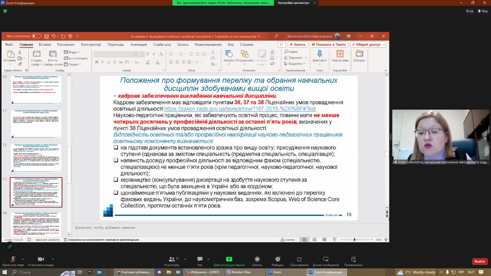Click green Демонстрация экрана share button
491x276 pixels.
click(x=229, y=260)
